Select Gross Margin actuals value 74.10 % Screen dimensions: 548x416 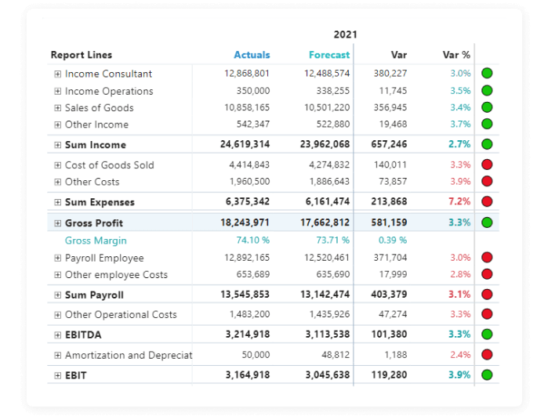(253, 241)
